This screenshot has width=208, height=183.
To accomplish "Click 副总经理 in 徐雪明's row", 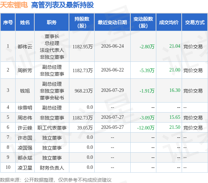I will (52, 107).
